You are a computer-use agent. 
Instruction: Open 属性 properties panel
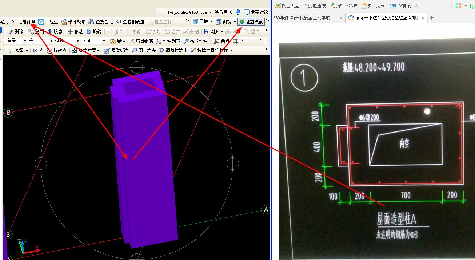point(118,41)
